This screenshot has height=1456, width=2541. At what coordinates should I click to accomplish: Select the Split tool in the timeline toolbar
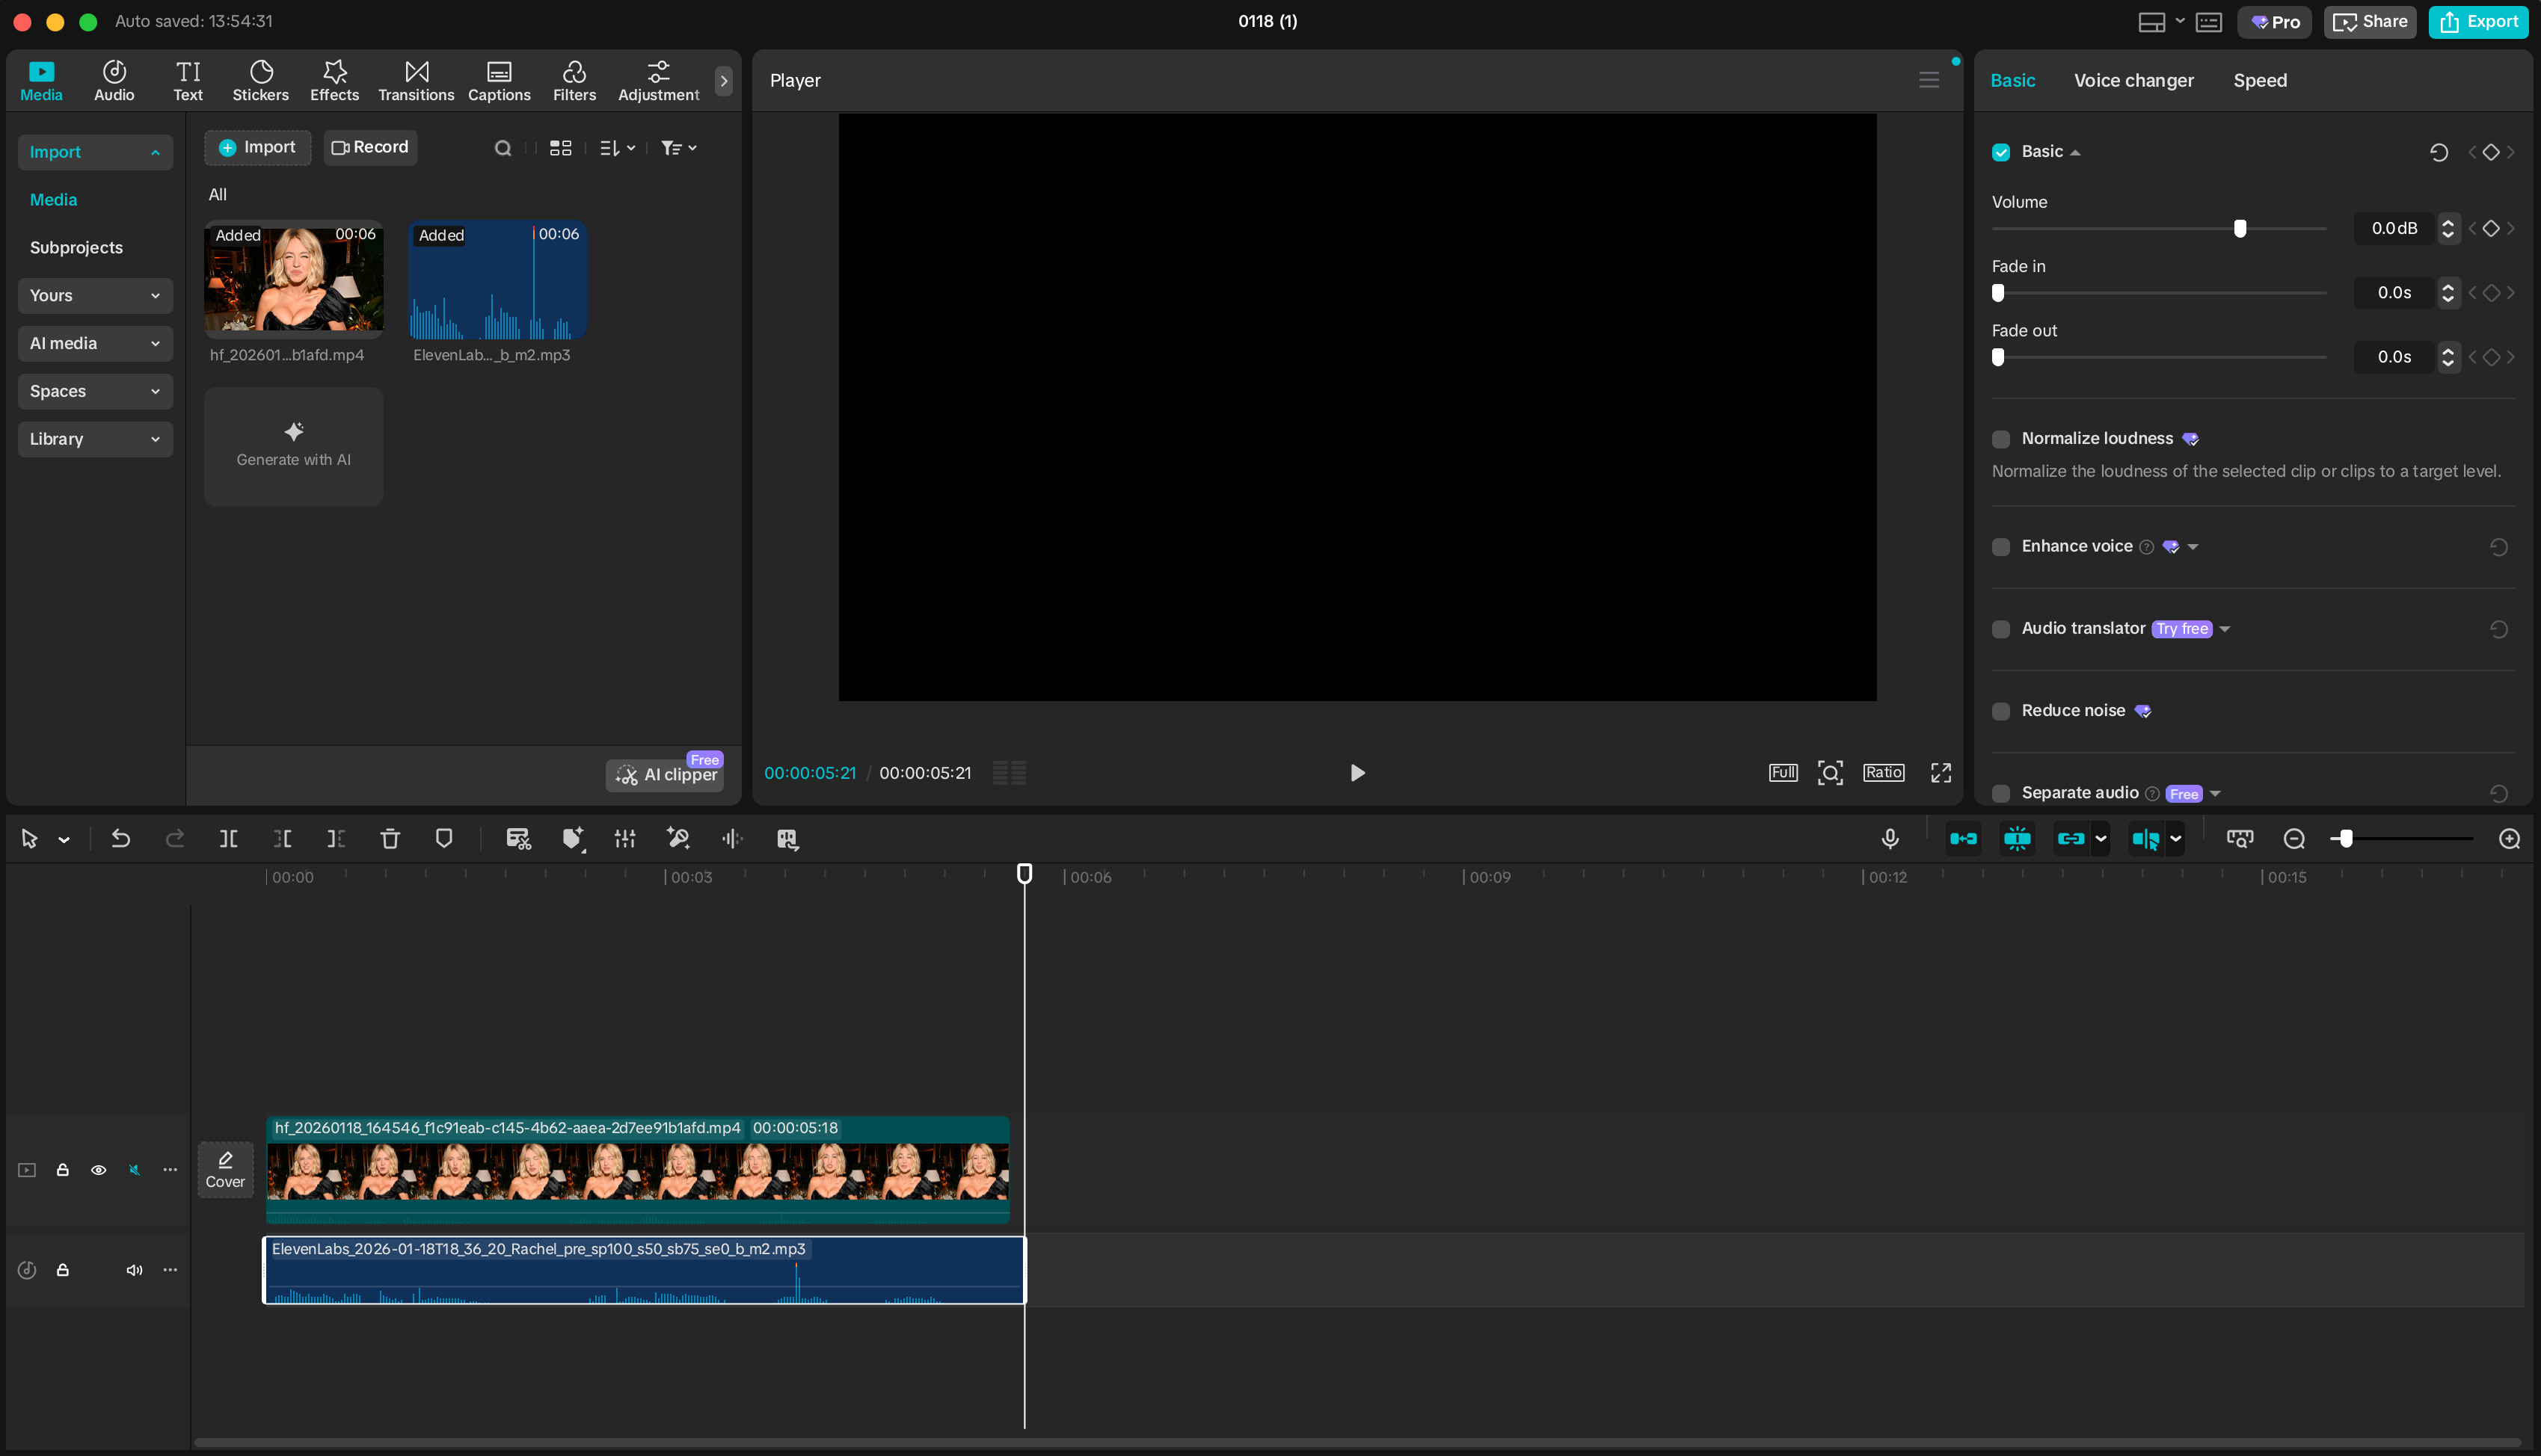coord(228,839)
